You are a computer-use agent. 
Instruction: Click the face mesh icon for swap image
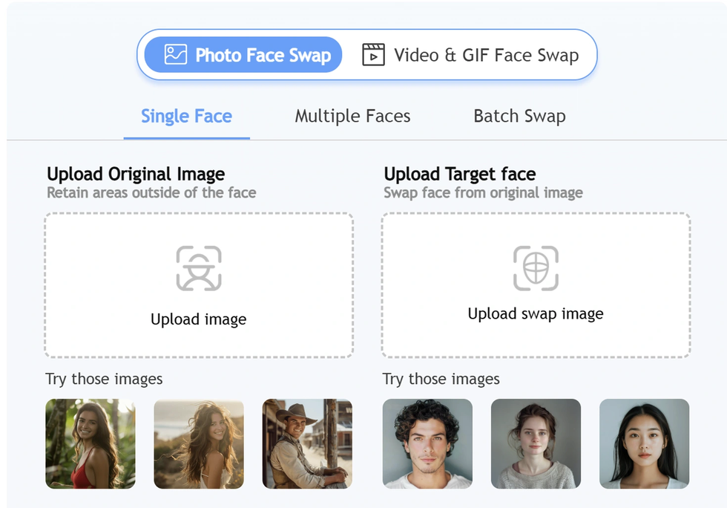536,268
